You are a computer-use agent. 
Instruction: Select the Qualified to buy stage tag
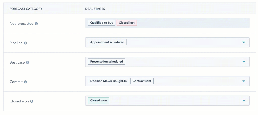pyautogui.click(x=102, y=23)
